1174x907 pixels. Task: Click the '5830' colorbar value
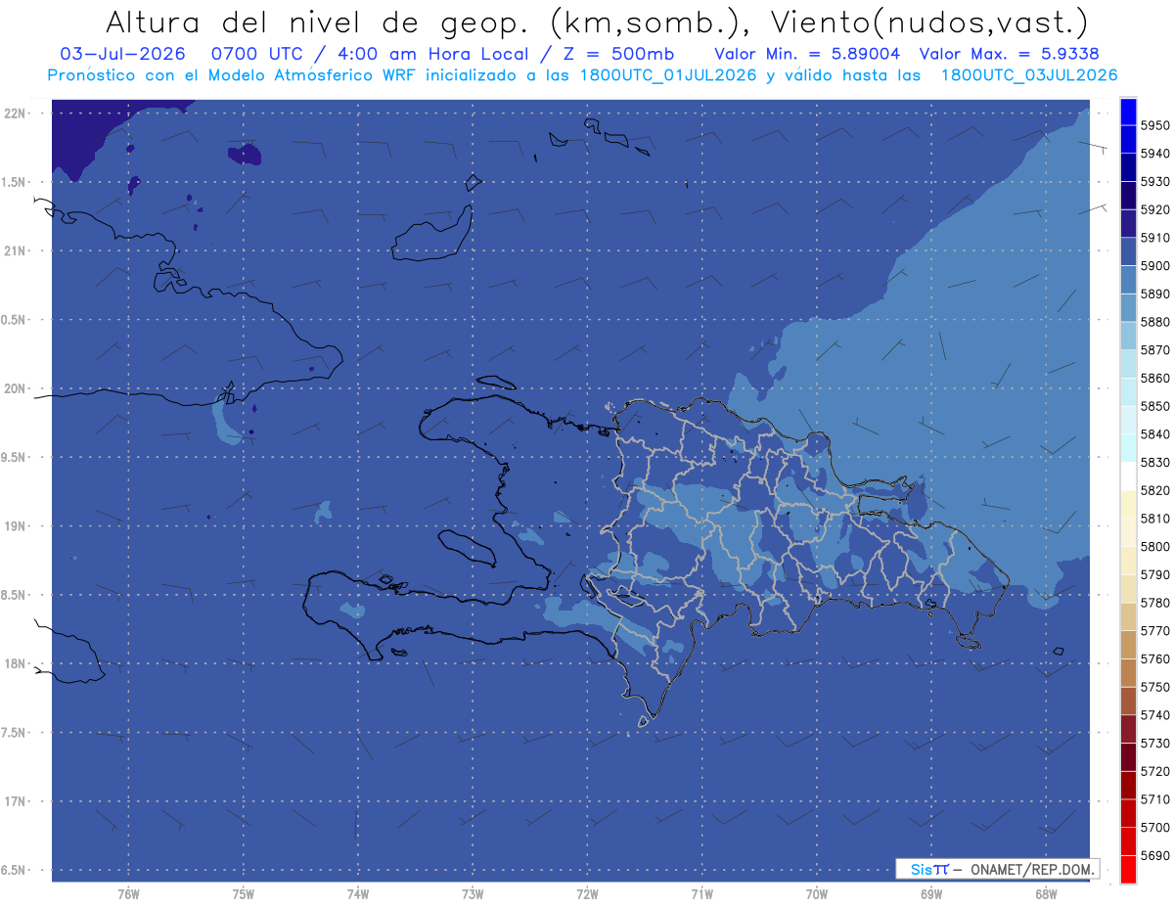click(x=1154, y=462)
